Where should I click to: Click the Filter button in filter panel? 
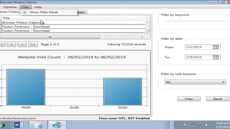189,99
